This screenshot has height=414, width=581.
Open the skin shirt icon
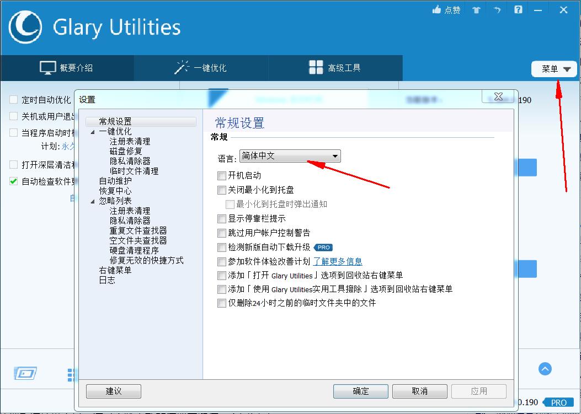coord(476,10)
